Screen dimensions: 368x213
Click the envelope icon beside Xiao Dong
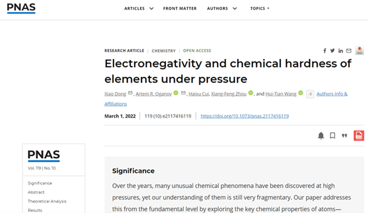click(130, 93)
